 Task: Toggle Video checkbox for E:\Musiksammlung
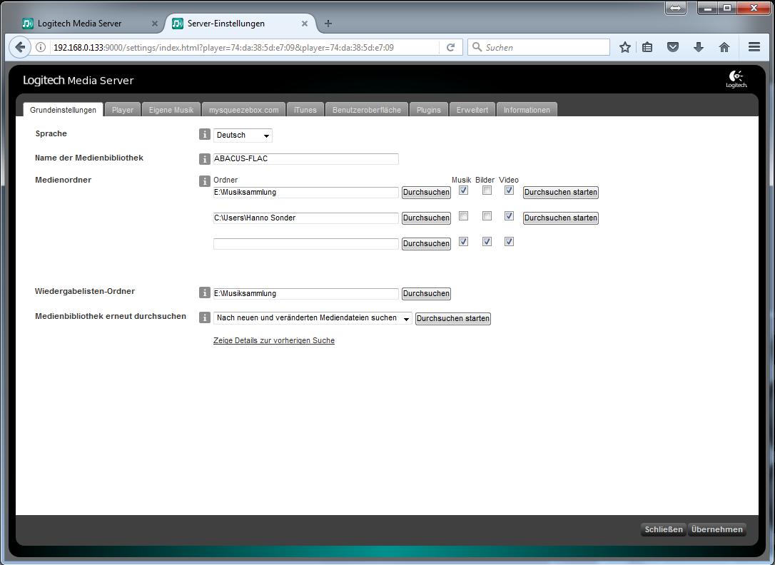509,190
